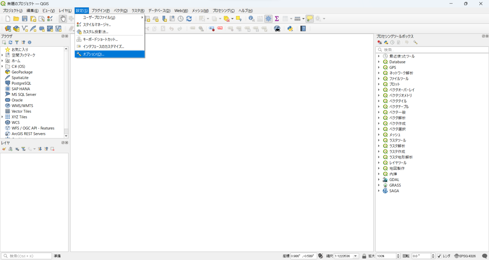Open the Statistical Summary sigma icon
The width and height of the screenshot is (489, 260).
277,19
